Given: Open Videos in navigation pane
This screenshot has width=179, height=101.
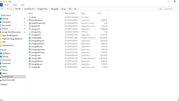Looking at the screenshot, I should [5, 73].
